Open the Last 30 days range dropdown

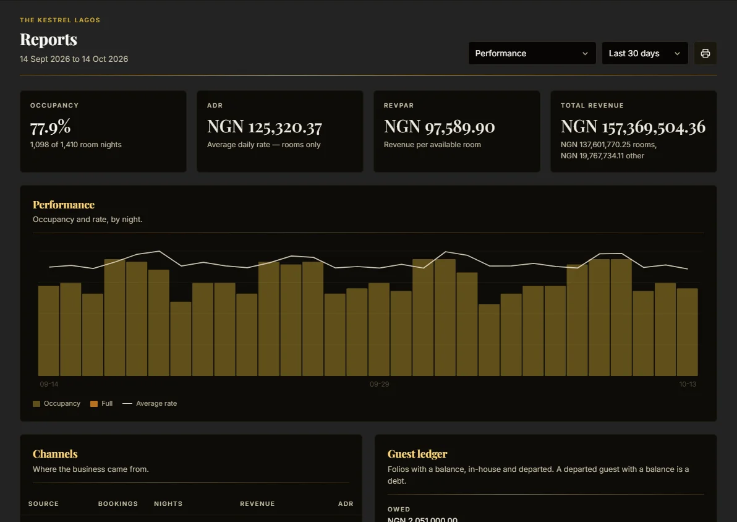tap(645, 53)
